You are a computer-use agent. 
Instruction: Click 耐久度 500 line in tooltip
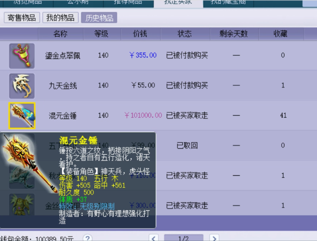tap(76, 193)
